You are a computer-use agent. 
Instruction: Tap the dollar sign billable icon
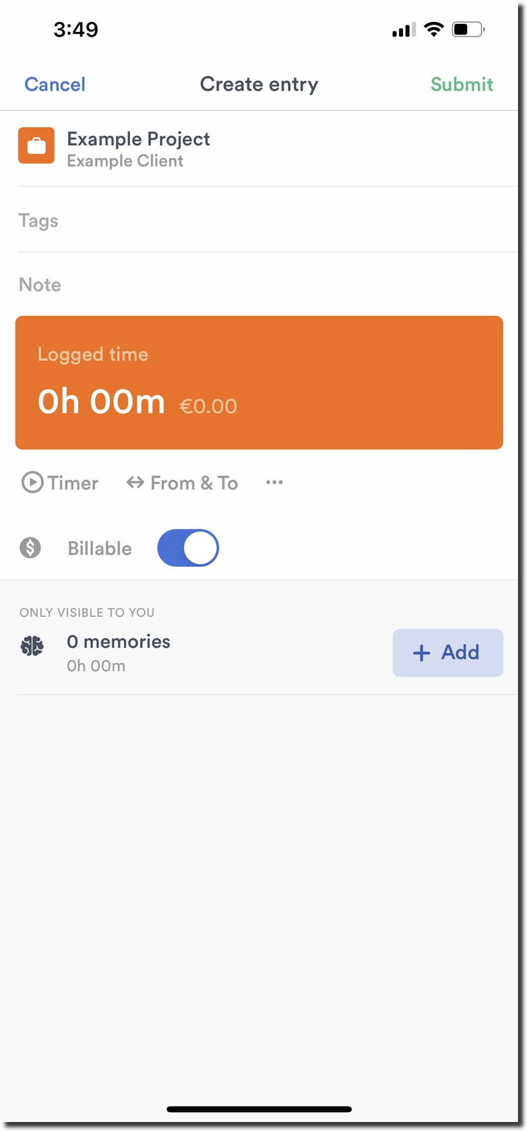30,548
